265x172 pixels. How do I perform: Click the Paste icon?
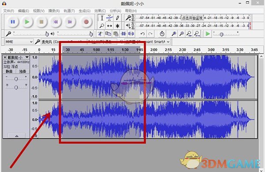pyautogui.click(x=116, y=34)
